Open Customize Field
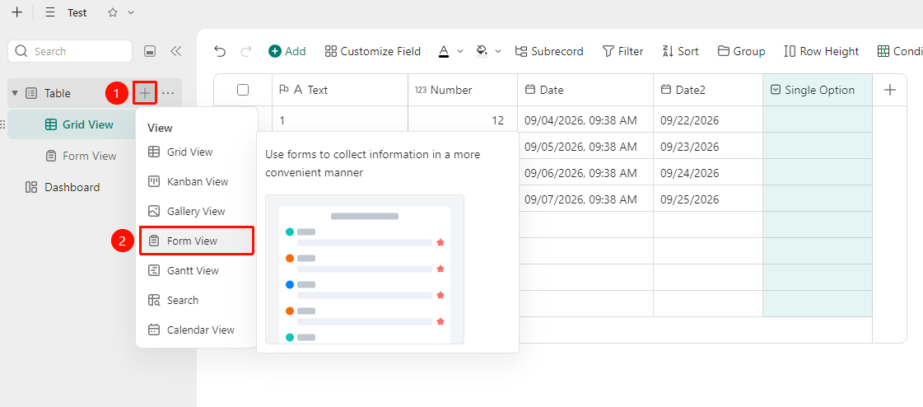 [x=373, y=51]
